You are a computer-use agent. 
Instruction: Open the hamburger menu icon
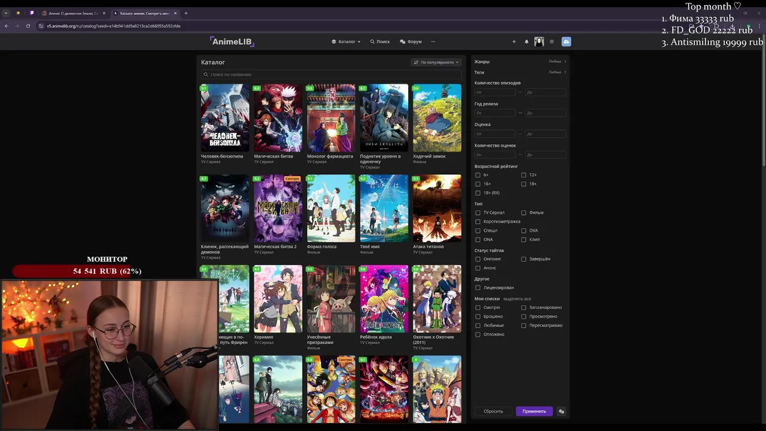pyautogui.click(x=552, y=42)
